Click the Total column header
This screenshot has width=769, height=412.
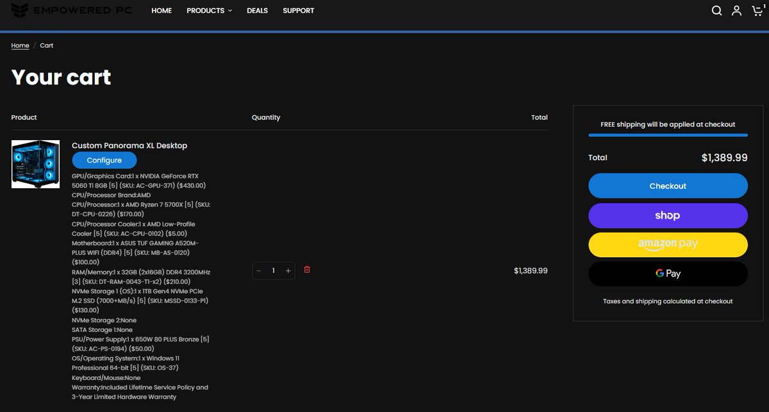pyautogui.click(x=540, y=117)
